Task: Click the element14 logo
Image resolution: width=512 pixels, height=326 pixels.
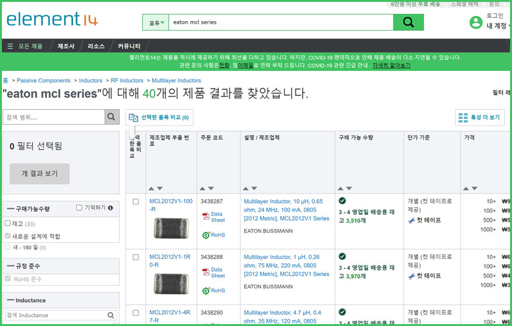Action: tap(52, 19)
